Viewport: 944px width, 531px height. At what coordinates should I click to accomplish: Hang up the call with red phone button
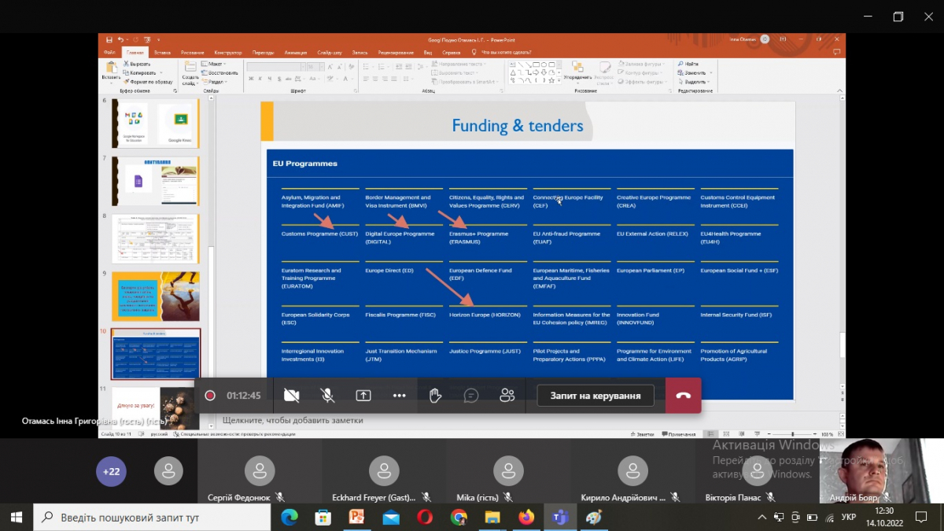[x=683, y=396]
